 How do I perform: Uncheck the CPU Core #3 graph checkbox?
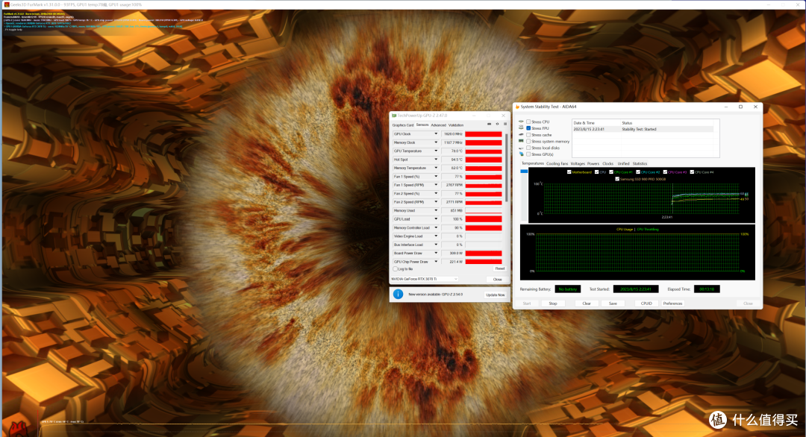[x=665, y=172]
